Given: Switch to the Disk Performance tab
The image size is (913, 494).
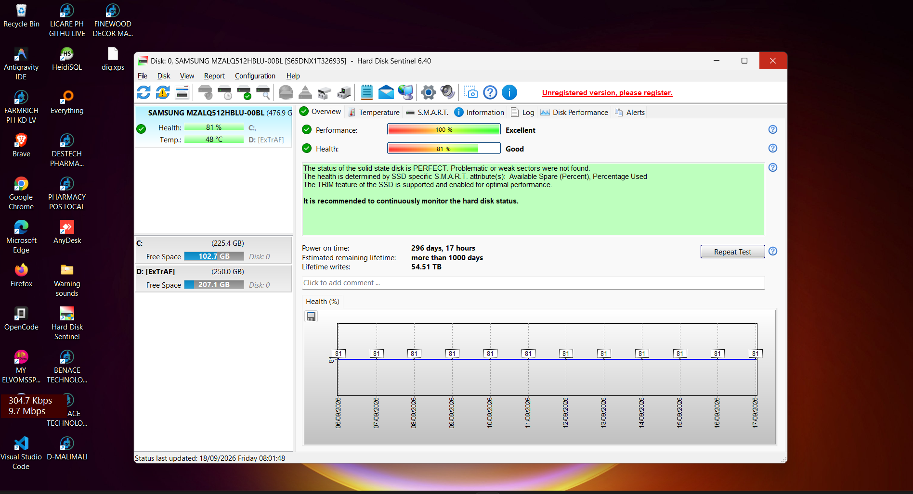Looking at the screenshot, I should (574, 113).
